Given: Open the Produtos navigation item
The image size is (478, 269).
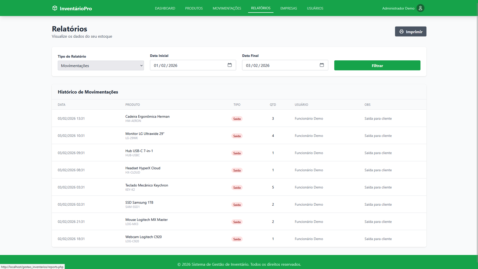Looking at the screenshot, I should coord(194,8).
